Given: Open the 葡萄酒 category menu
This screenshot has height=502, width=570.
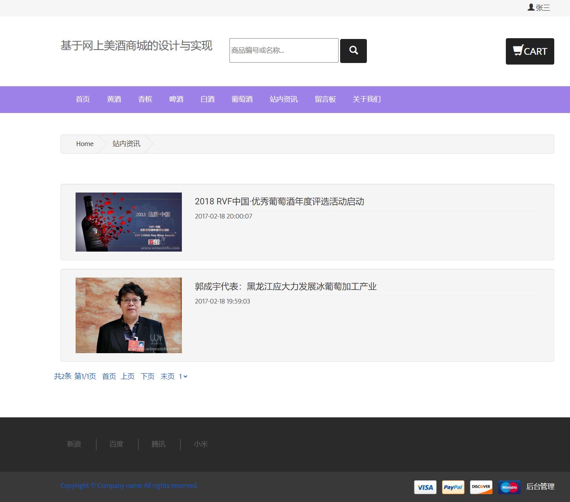Looking at the screenshot, I should 242,99.
